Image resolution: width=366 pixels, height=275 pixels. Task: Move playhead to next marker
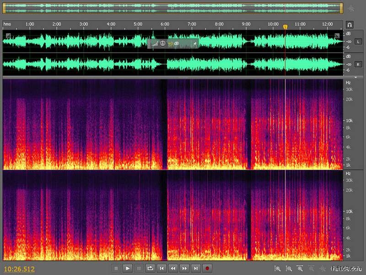click(196, 268)
